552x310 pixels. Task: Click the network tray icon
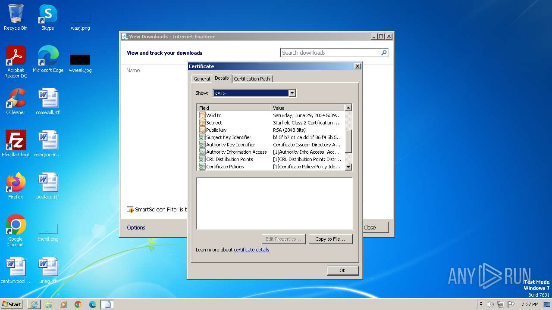pyautogui.click(x=500, y=304)
